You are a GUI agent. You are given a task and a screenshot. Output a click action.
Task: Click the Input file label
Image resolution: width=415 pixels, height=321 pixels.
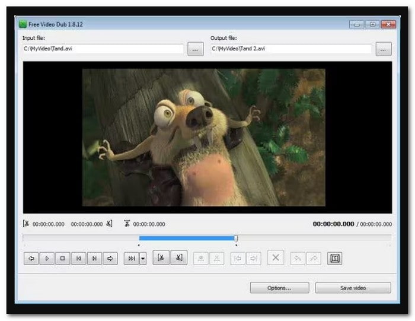point(34,38)
